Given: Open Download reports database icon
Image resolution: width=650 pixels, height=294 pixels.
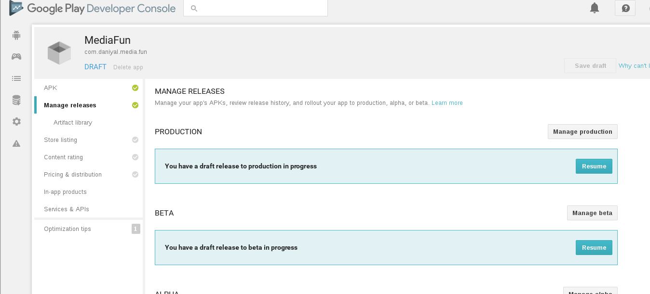Looking at the screenshot, I should (16, 100).
